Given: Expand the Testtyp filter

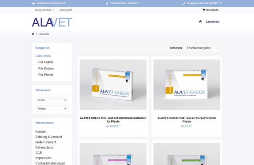Looking at the screenshot, I should point(52,108).
